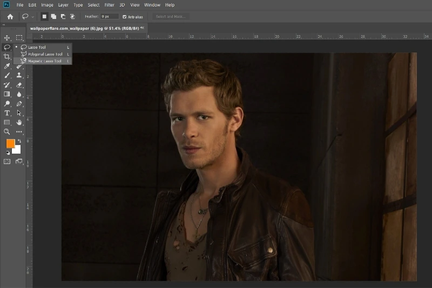The image size is (432, 288).
Task: Select the Pen tool
Action: click(19, 104)
